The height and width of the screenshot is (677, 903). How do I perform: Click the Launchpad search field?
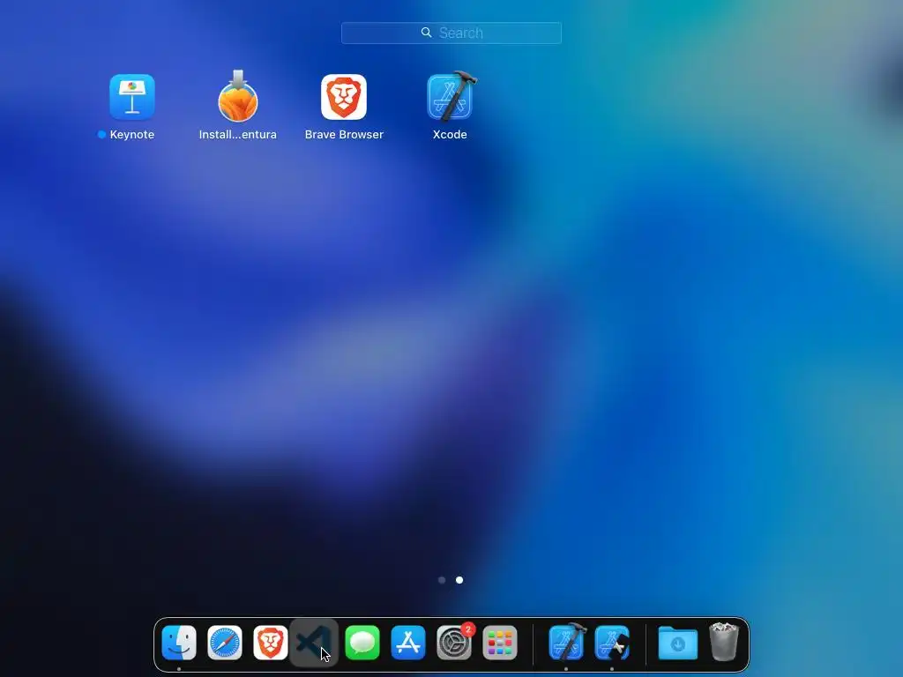pyautogui.click(x=451, y=33)
